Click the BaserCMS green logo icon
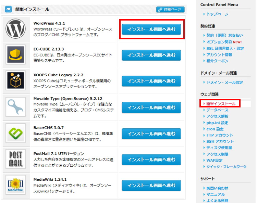Image resolution: width=257 pixels, height=203 pixels. [x=15, y=133]
